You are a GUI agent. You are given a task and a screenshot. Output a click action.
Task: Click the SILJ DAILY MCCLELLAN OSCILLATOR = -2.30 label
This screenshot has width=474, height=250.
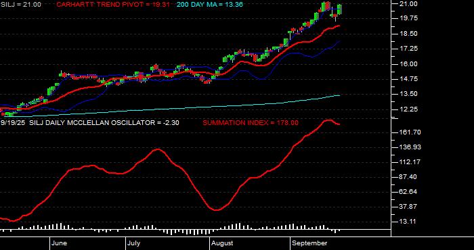[x=104, y=123]
